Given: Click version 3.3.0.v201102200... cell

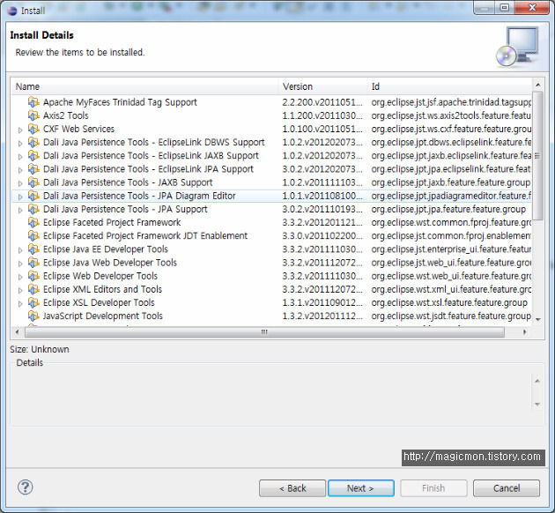Looking at the screenshot, I should point(322,236).
